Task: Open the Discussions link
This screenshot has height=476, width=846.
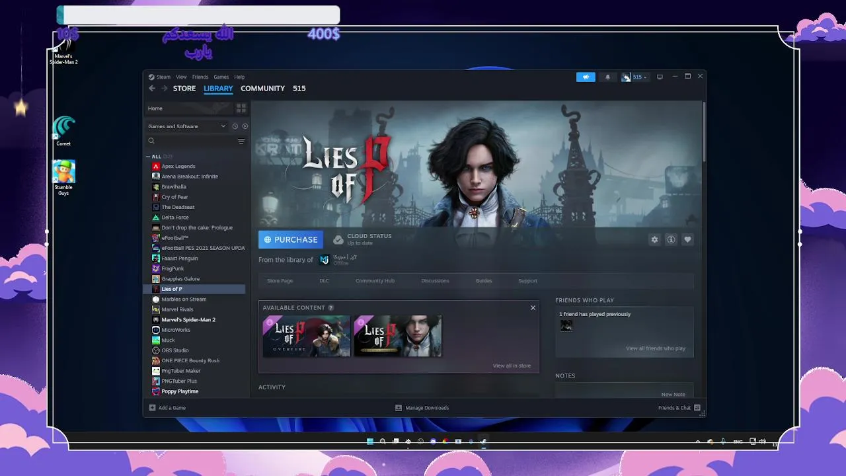Action: tap(435, 281)
